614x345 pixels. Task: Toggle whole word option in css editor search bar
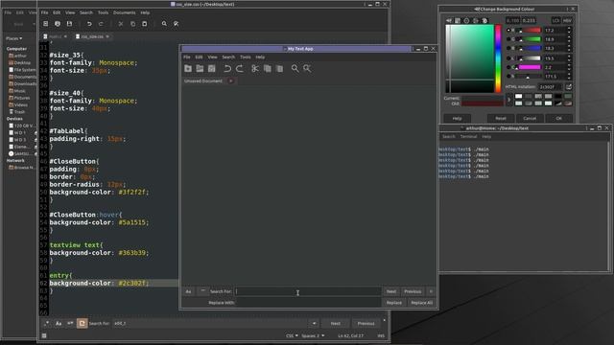(x=70, y=324)
